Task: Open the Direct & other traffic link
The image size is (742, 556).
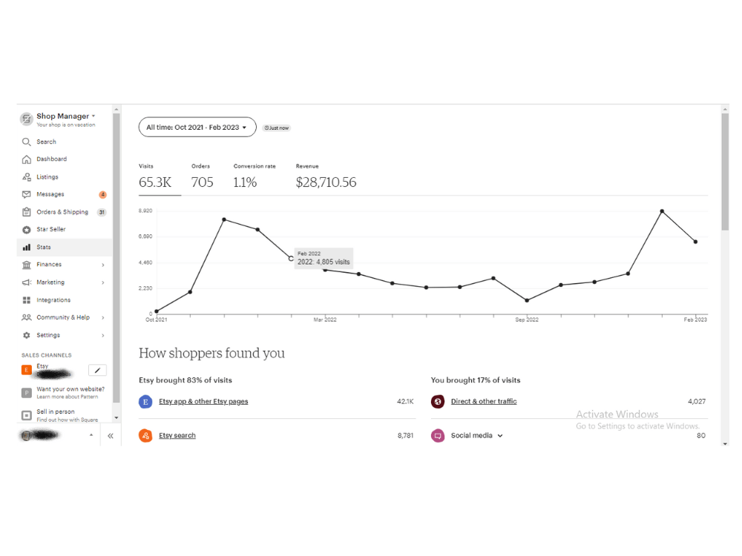Action: pyautogui.click(x=484, y=401)
